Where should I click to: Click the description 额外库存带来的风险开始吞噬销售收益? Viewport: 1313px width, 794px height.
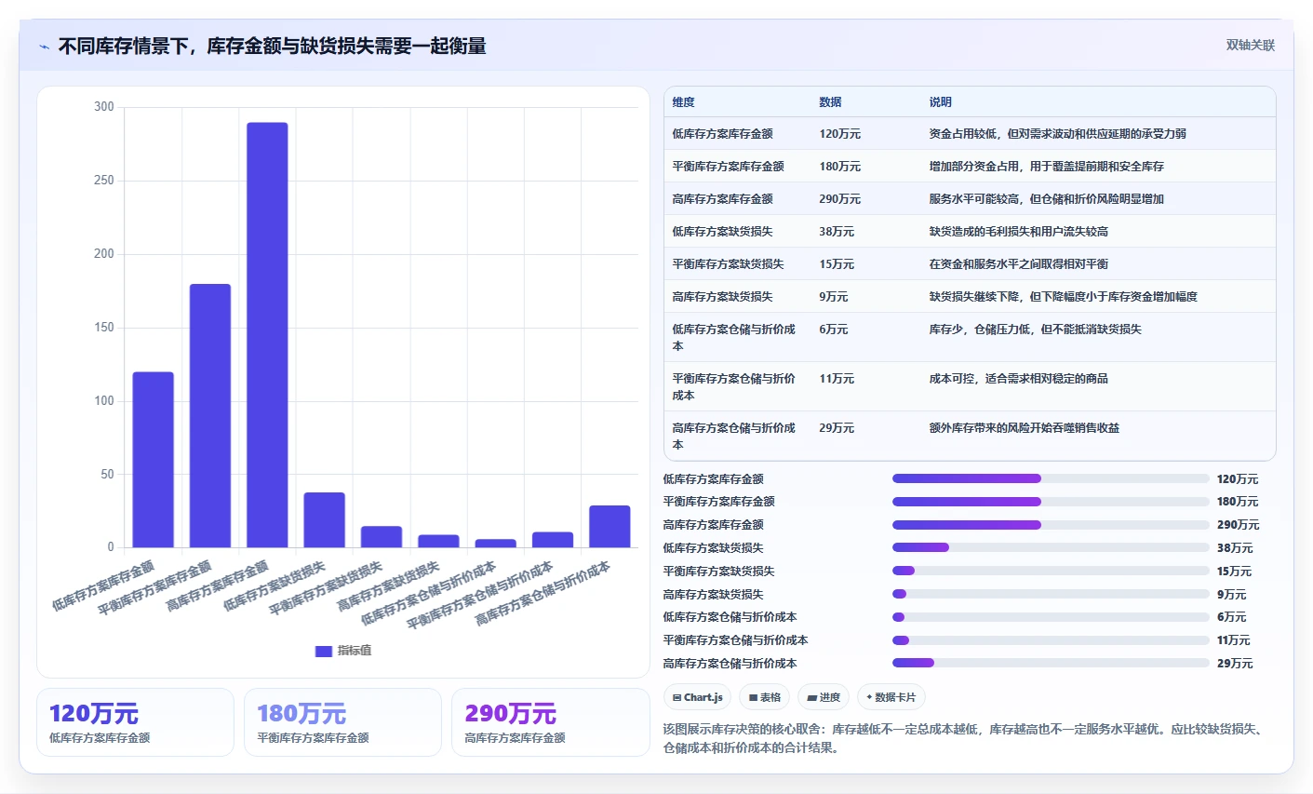point(1025,428)
